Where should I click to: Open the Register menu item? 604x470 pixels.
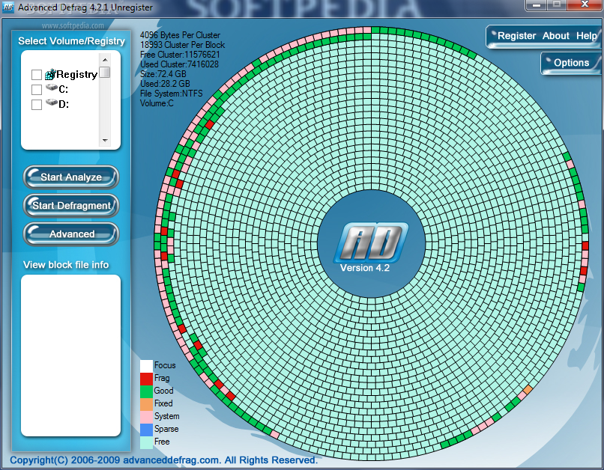pyautogui.click(x=516, y=36)
